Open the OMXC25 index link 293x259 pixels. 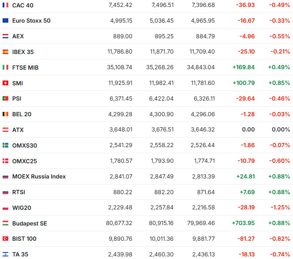(x=24, y=161)
